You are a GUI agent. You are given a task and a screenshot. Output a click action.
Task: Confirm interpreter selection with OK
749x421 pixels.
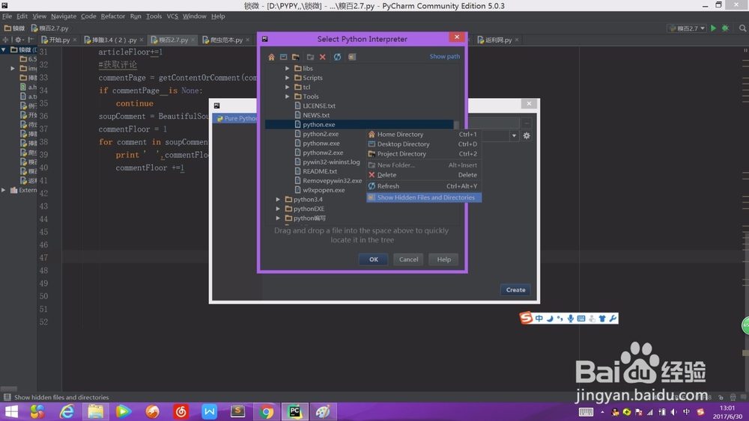tap(373, 259)
